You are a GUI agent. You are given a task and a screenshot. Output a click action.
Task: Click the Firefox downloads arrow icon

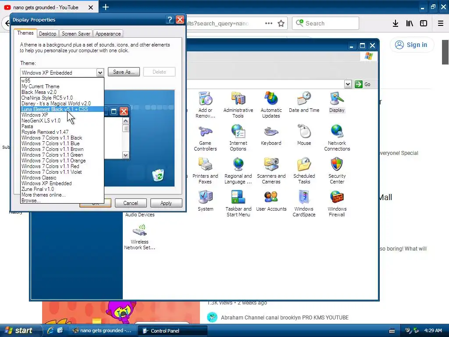(x=396, y=23)
